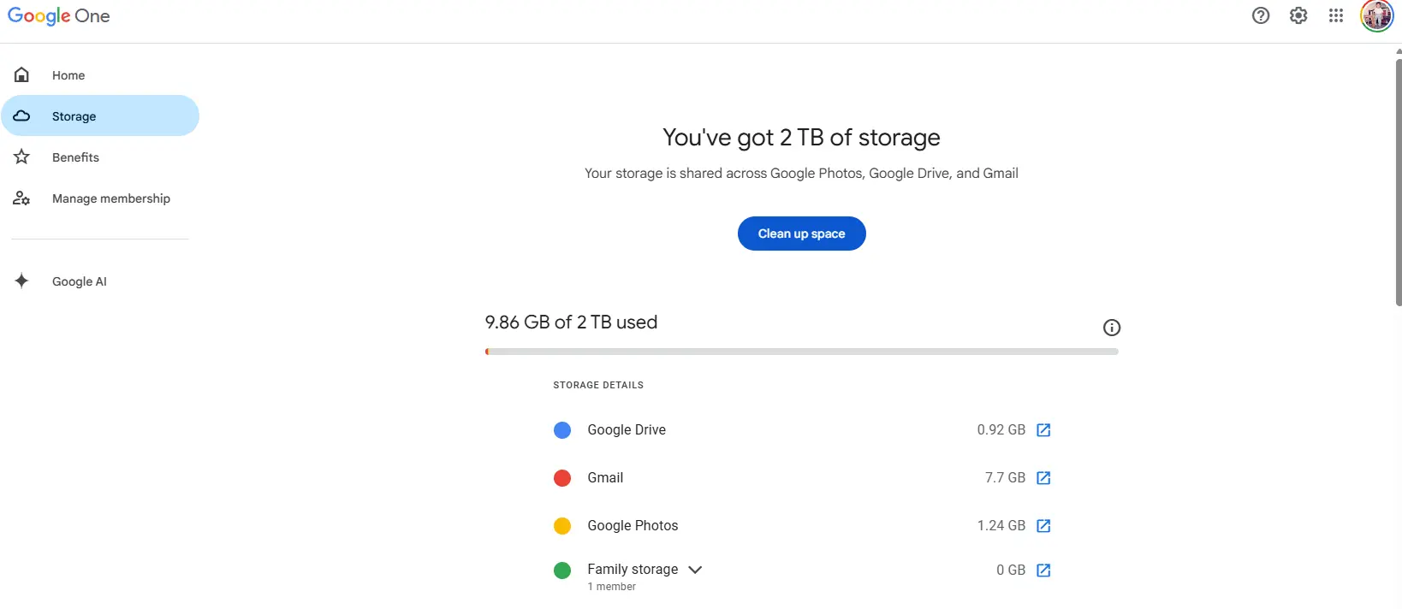Click the blue Google Drive color dot

562,430
